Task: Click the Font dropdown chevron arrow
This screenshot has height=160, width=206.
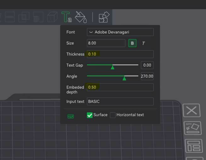Action: click(x=91, y=32)
